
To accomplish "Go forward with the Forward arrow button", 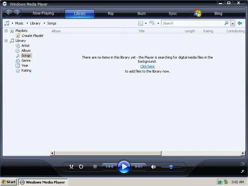I will tap(17, 13).
